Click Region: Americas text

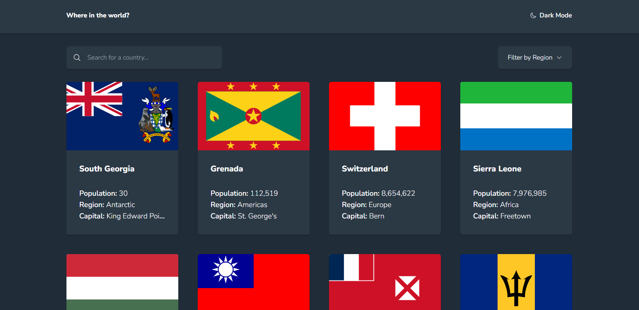(239, 205)
